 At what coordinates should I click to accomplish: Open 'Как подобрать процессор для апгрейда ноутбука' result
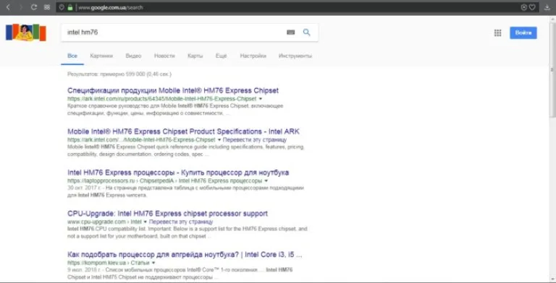tap(185, 254)
